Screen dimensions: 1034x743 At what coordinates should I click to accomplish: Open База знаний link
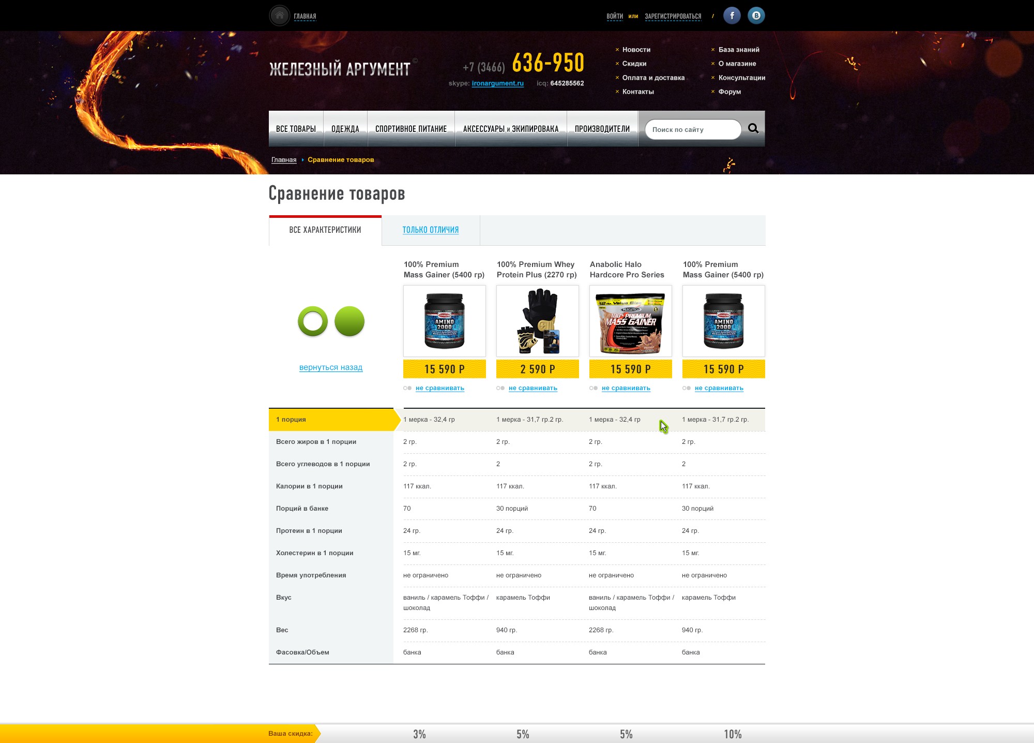(739, 50)
